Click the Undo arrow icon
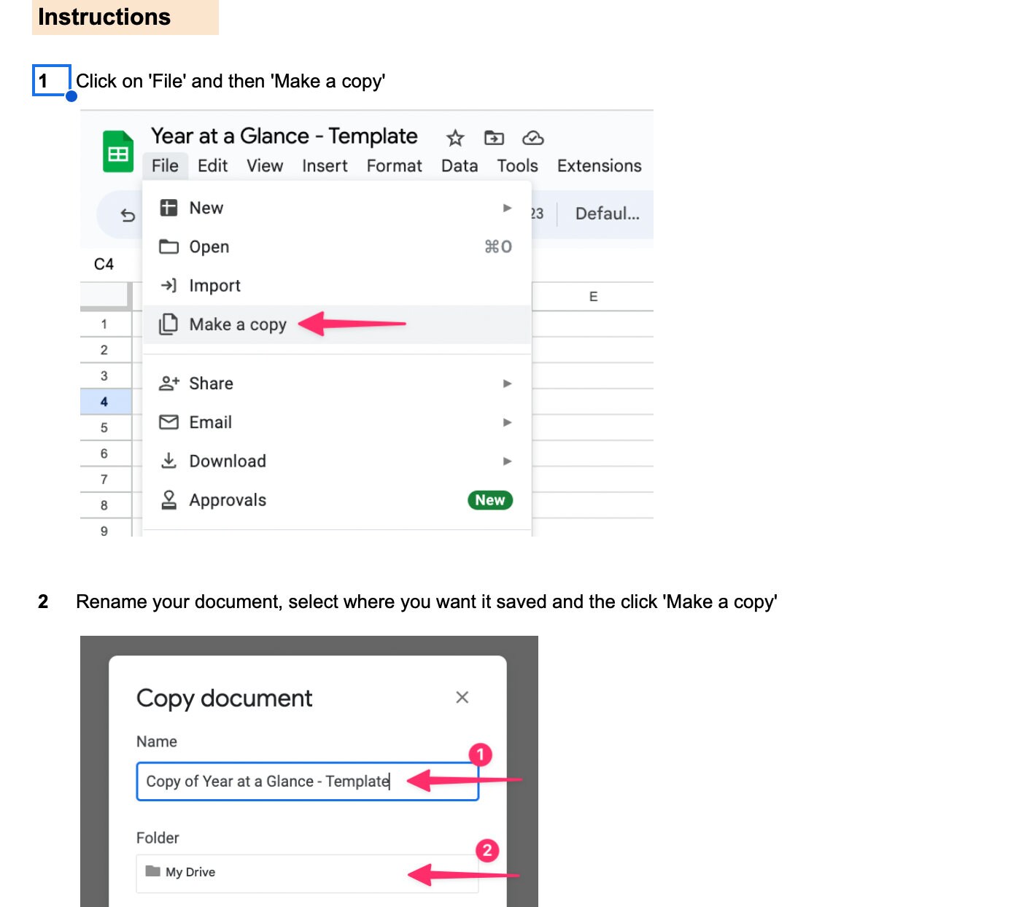The width and height of the screenshot is (1027, 907). point(128,214)
